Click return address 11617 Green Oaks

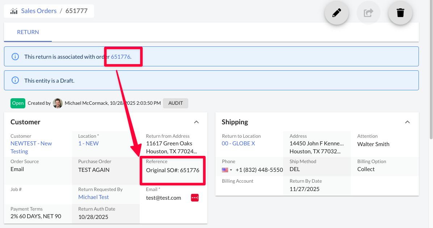coord(169,144)
